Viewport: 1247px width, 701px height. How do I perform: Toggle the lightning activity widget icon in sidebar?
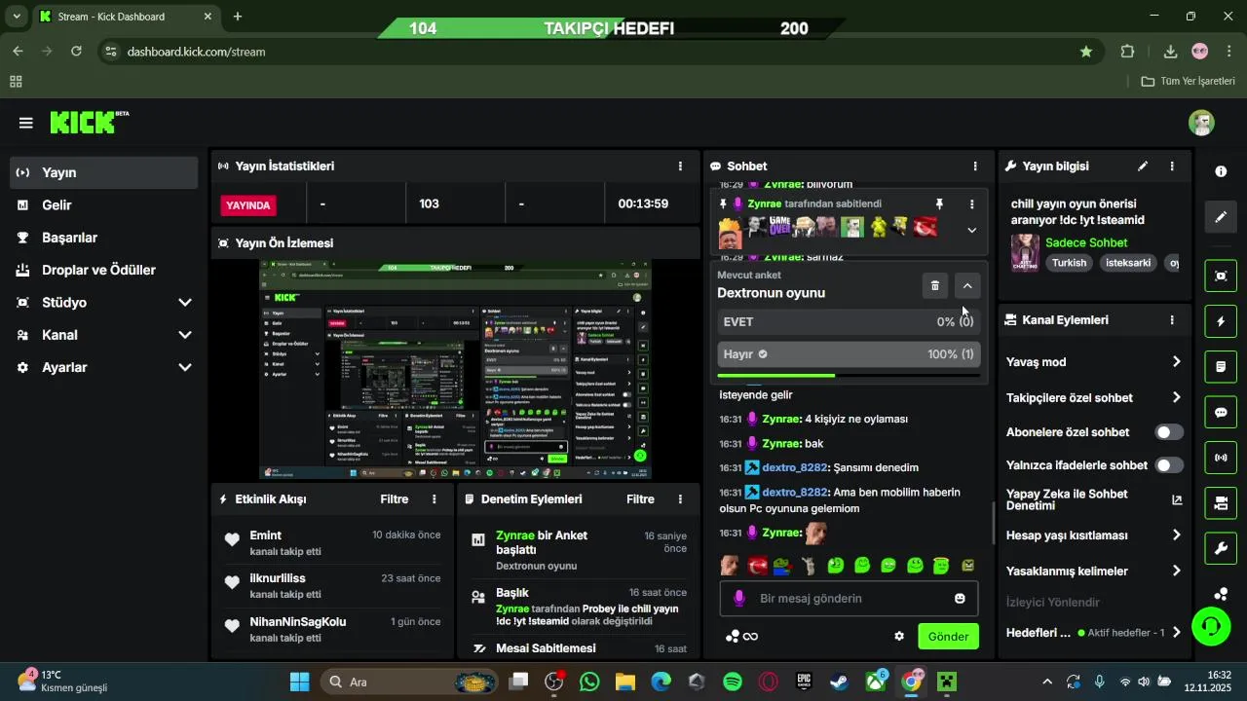pyautogui.click(x=1221, y=321)
